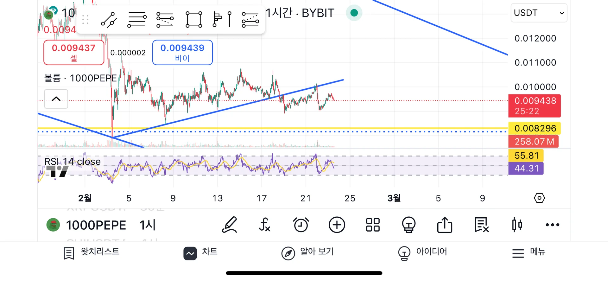Grab the drawing toolbar drag handle

coord(85,20)
